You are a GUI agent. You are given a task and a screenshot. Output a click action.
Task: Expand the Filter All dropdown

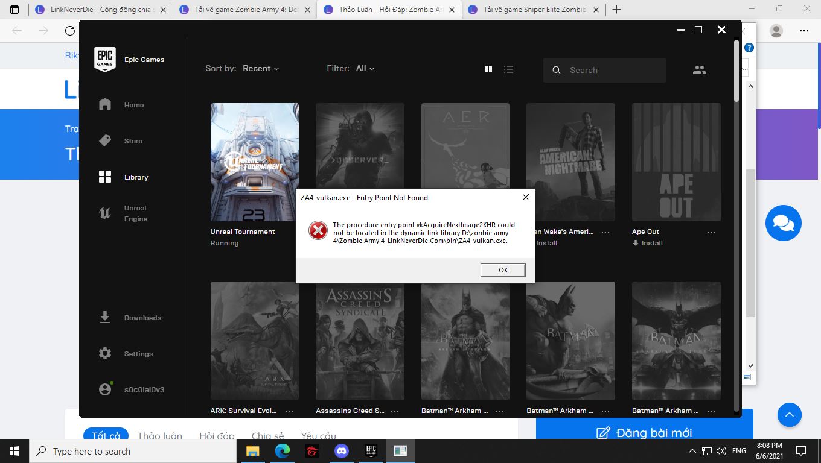[365, 69]
